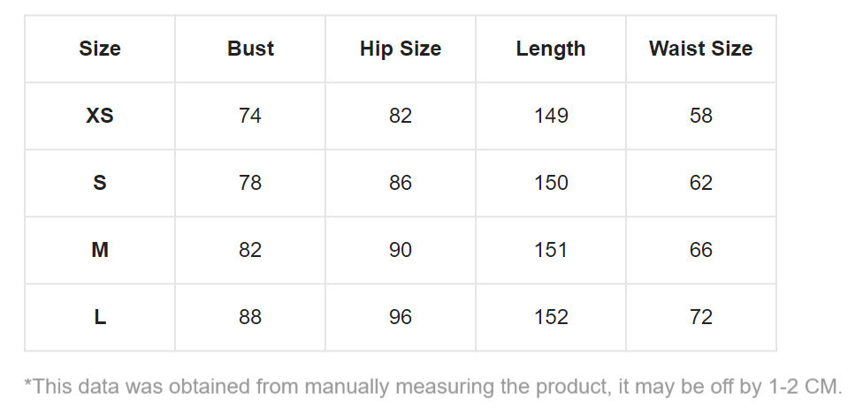863x408 pixels.
Task: Select XS length value 149
Action: (x=551, y=116)
